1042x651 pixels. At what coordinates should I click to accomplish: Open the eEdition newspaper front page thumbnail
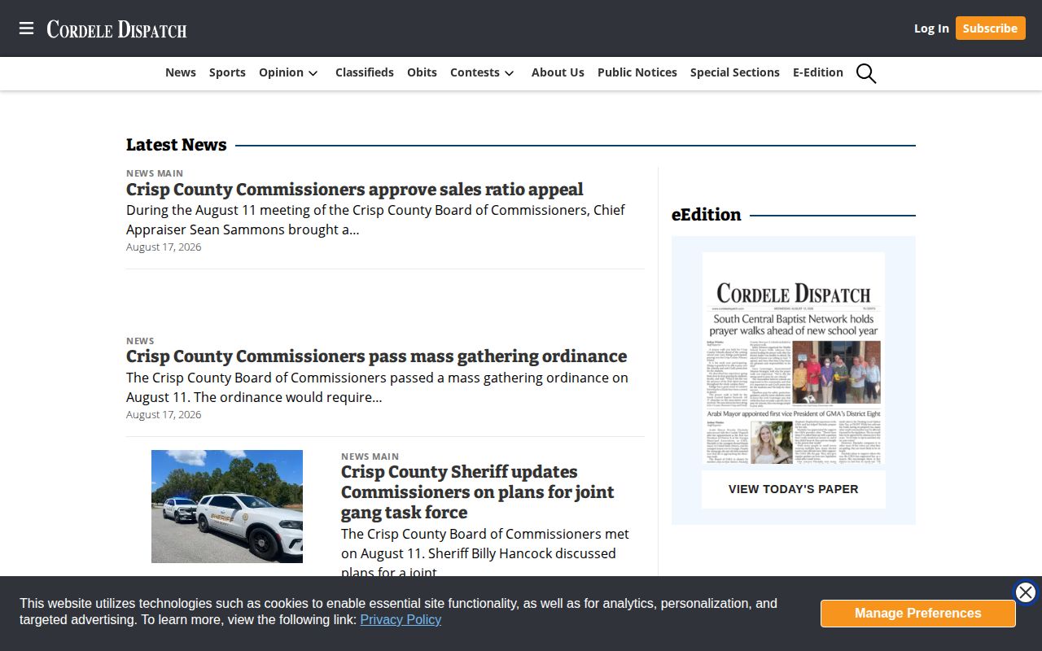(794, 359)
